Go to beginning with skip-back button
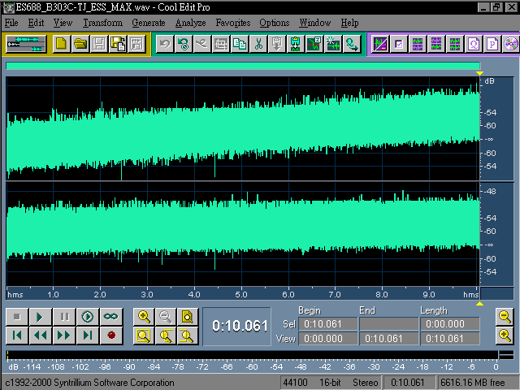The image size is (520, 390). (17, 336)
